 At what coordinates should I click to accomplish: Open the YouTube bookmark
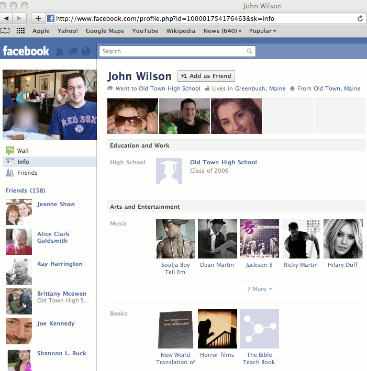pyautogui.click(x=145, y=31)
